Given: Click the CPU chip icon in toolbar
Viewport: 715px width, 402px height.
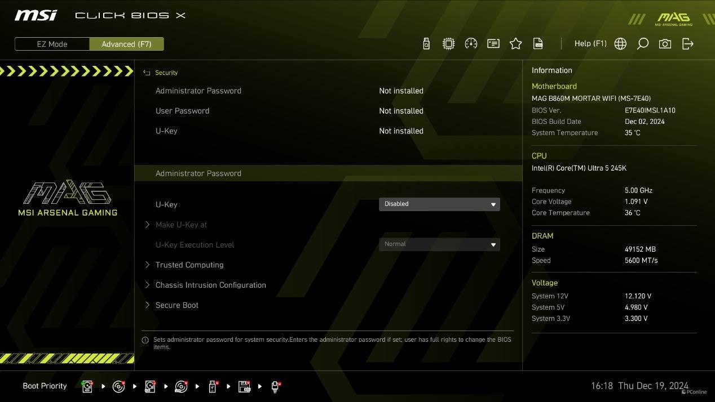Looking at the screenshot, I should [x=448, y=44].
